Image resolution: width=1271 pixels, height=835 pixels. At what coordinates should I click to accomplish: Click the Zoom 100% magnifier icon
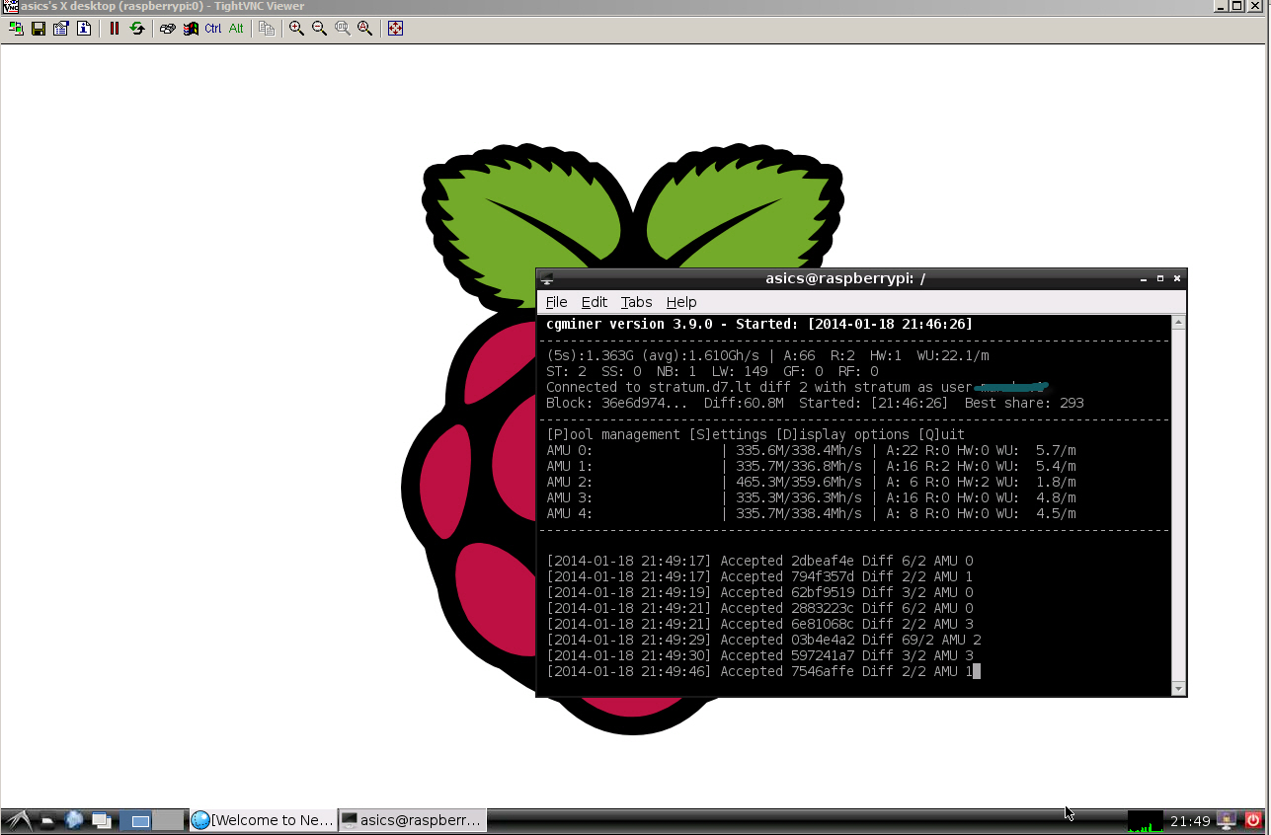(343, 29)
